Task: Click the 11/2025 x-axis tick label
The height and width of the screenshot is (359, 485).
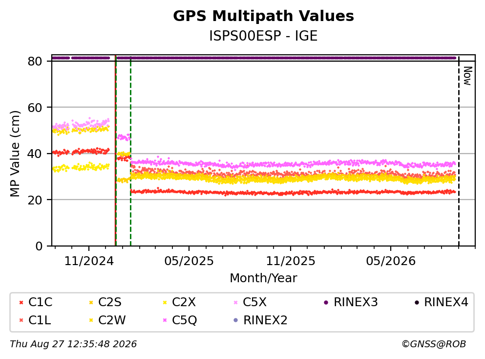Action: pos(291,261)
